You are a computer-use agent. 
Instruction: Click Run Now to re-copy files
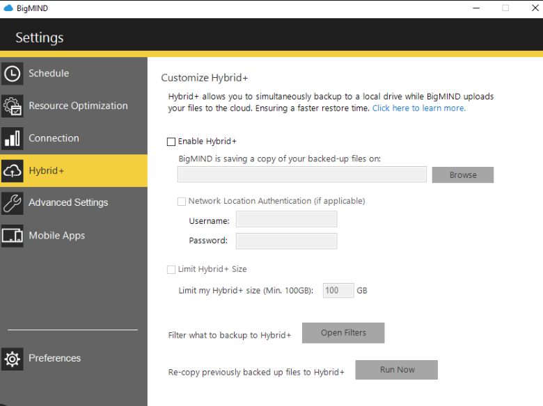pyautogui.click(x=397, y=370)
